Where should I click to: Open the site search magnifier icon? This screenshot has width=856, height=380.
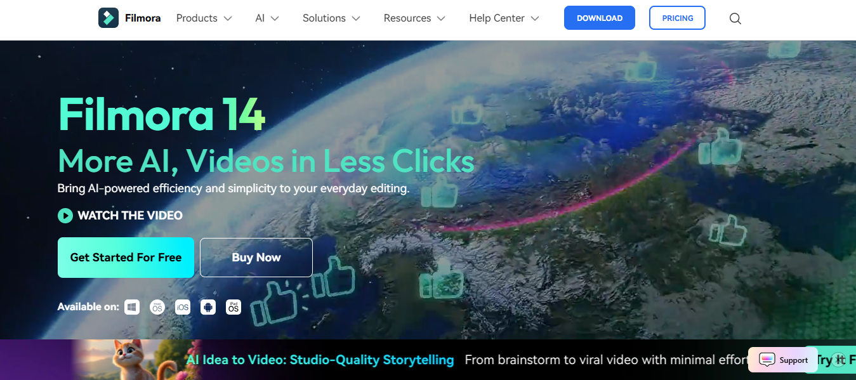[x=735, y=18]
